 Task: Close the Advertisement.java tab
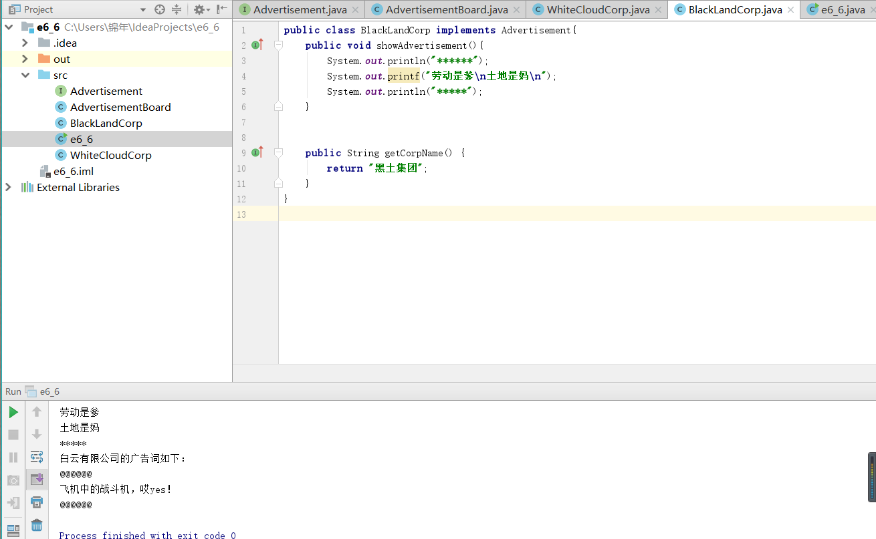pos(355,10)
